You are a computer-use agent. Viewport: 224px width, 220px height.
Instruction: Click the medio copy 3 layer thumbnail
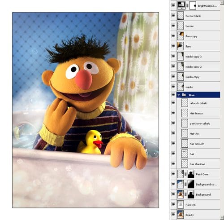click(x=181, y=56)
